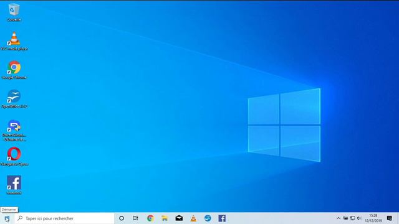Launch VLC from the taskbar cone icon
399x224 pixels.
[x=193, y=218]
